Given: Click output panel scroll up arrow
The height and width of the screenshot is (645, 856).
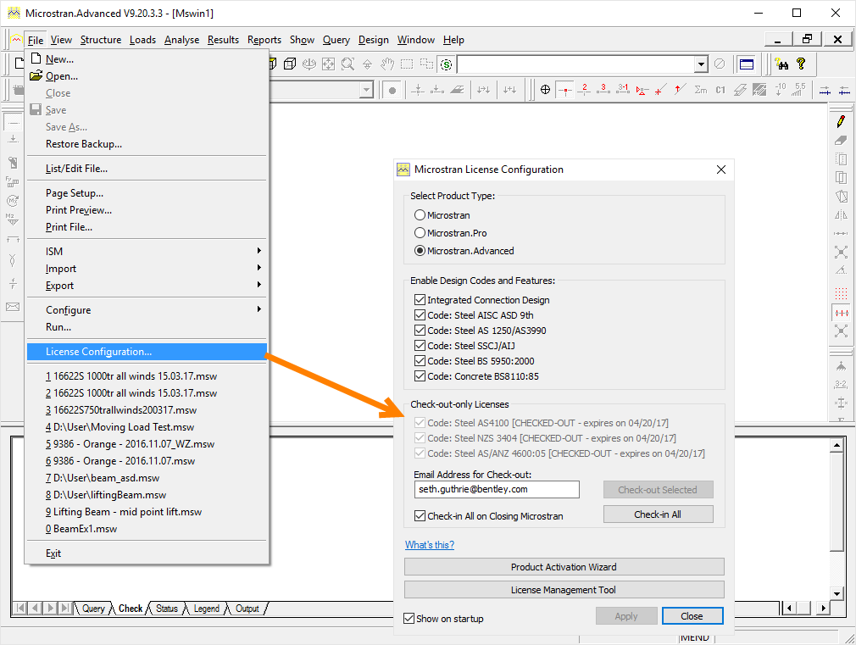Looking at the screenshot, I should click(x=837, y=446).
